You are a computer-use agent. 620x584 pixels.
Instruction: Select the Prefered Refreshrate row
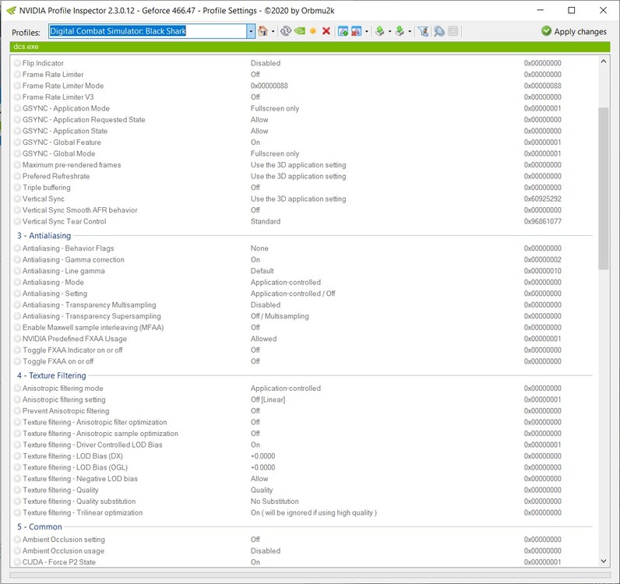point(304,176)
